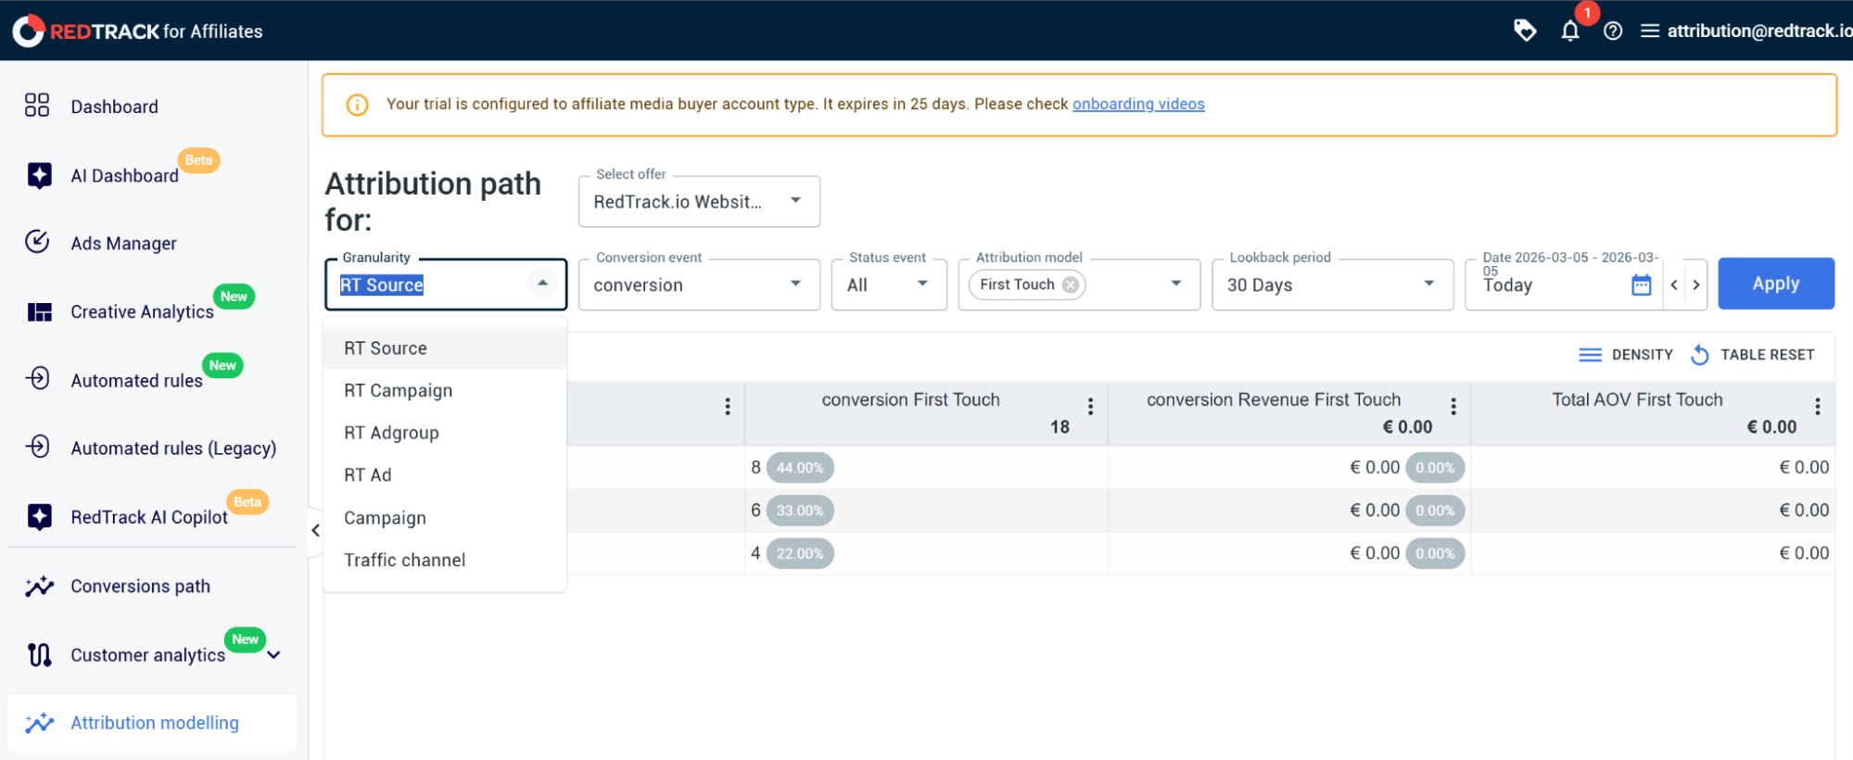
Task: Click the Automated rules arrow icon
Action: pyautogui.click(x=38, y=378)
